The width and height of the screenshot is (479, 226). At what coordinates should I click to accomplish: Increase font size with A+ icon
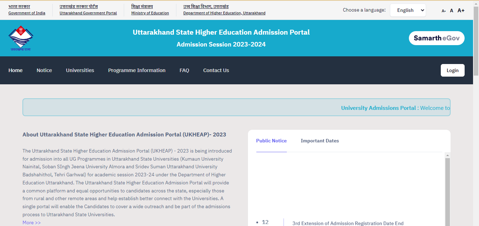(x=461, y=10)
